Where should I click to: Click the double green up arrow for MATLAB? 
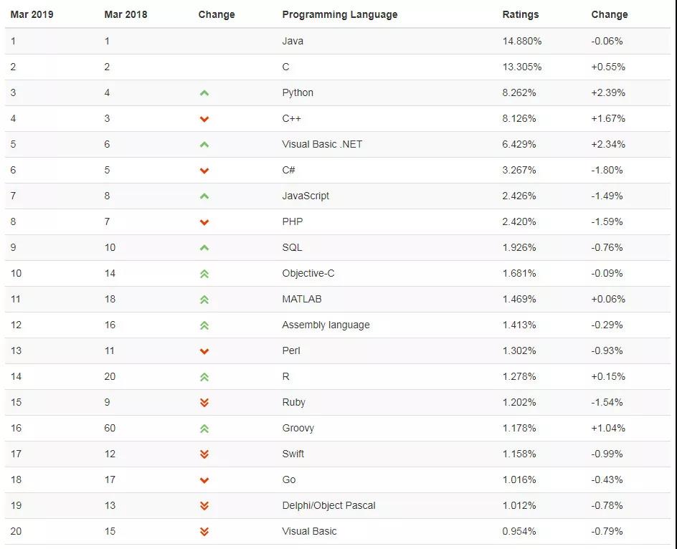pyautogui.click(x=204, y=300)
